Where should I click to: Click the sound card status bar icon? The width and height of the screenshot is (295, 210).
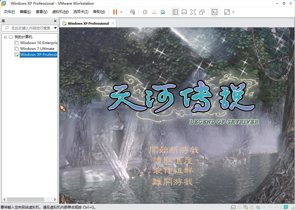[x=258, y=207]
